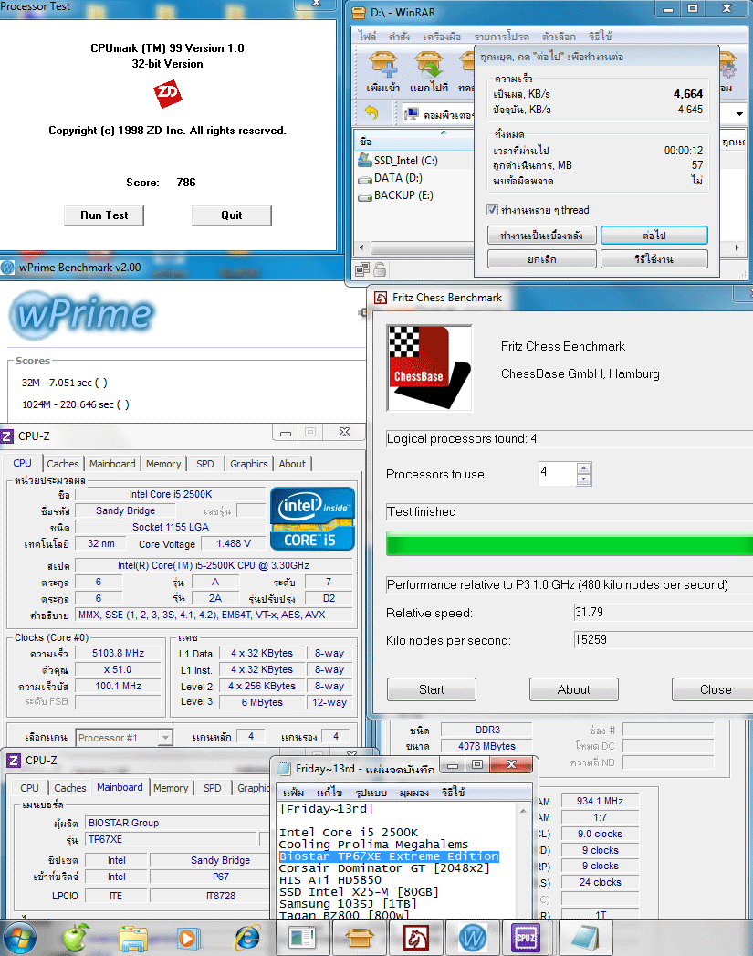Open the WinRAR คำสั่ง commands menu
The image size is (753, 956).
pos(400,37)
